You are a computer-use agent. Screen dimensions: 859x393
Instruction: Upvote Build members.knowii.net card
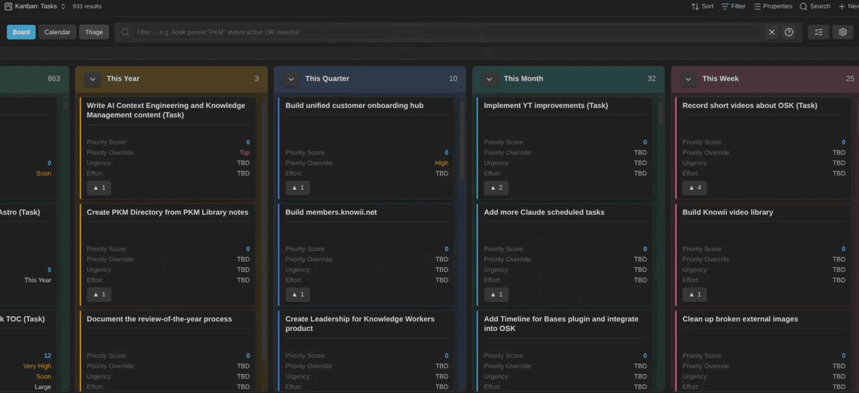tap(298, 294)
